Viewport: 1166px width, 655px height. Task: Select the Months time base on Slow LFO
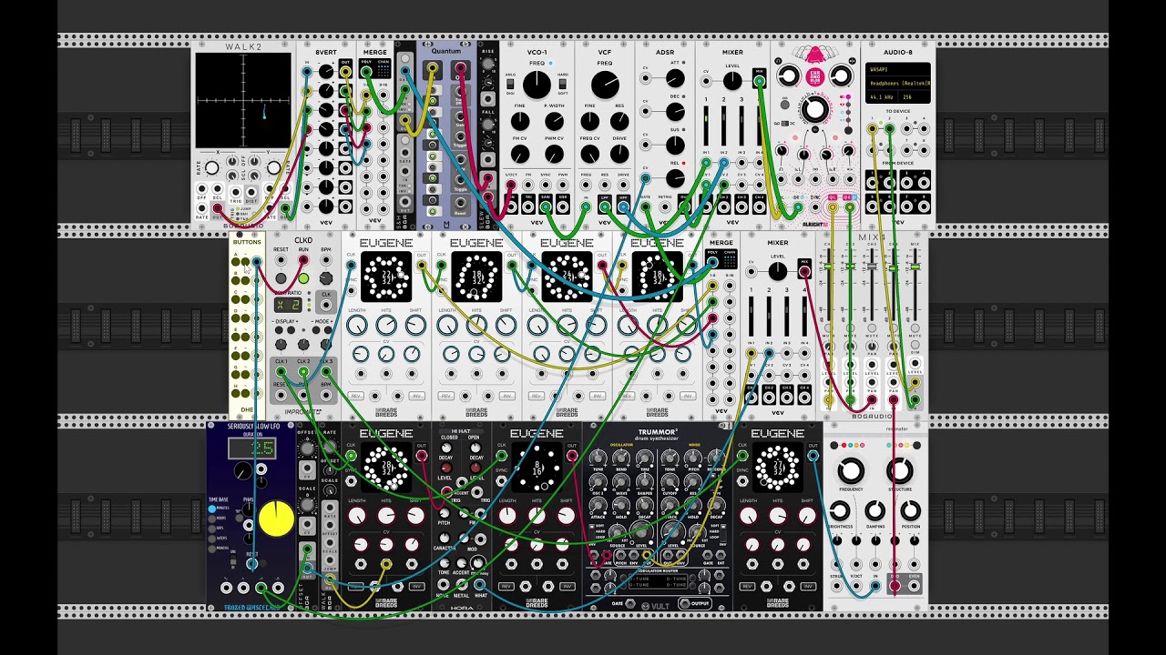213,549
